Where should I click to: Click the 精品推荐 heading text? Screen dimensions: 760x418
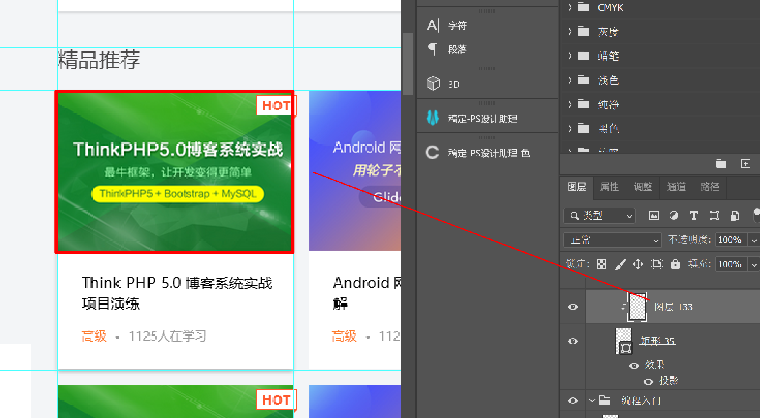click(x=99, y=60)
